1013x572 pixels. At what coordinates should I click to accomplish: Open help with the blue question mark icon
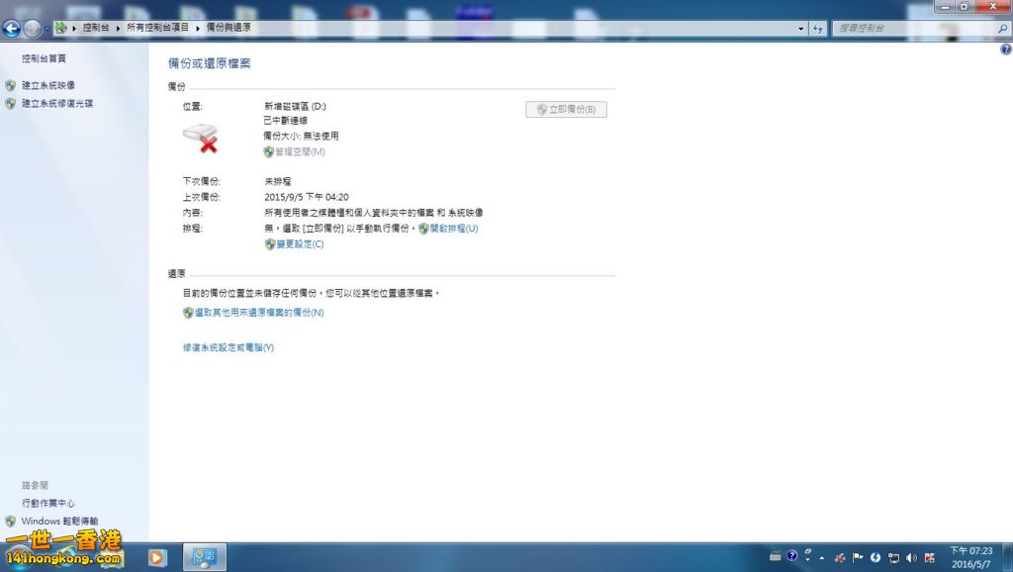(1006, 49)
